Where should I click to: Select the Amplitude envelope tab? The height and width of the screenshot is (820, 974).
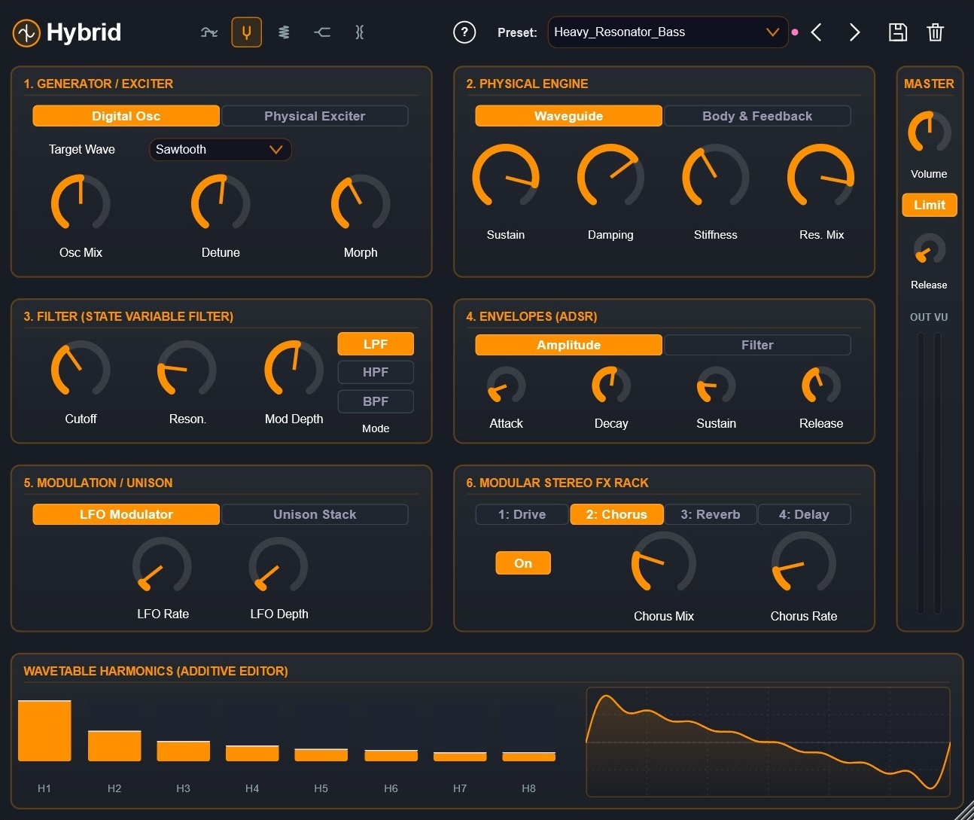[x=568, y=345]
